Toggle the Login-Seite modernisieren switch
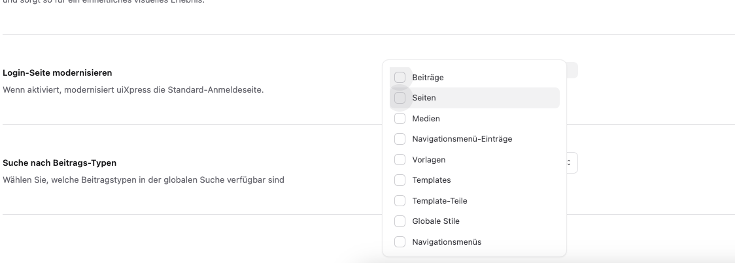 (x=572, y=70)
